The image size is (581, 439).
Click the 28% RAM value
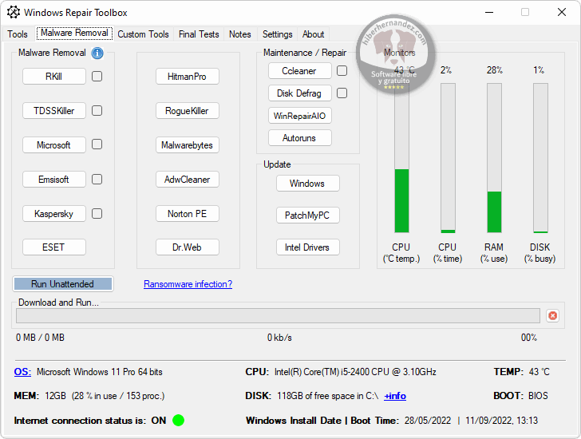(x=494, y=70)
